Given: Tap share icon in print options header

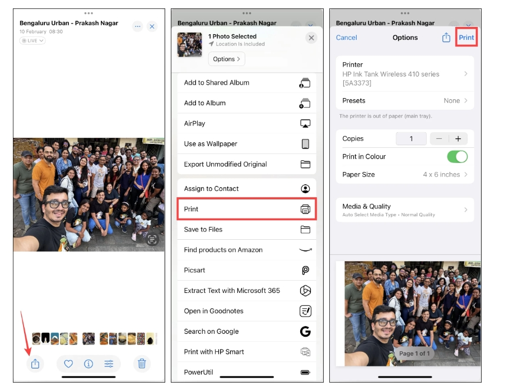Looking at the screenshot, I should [446, 38].
